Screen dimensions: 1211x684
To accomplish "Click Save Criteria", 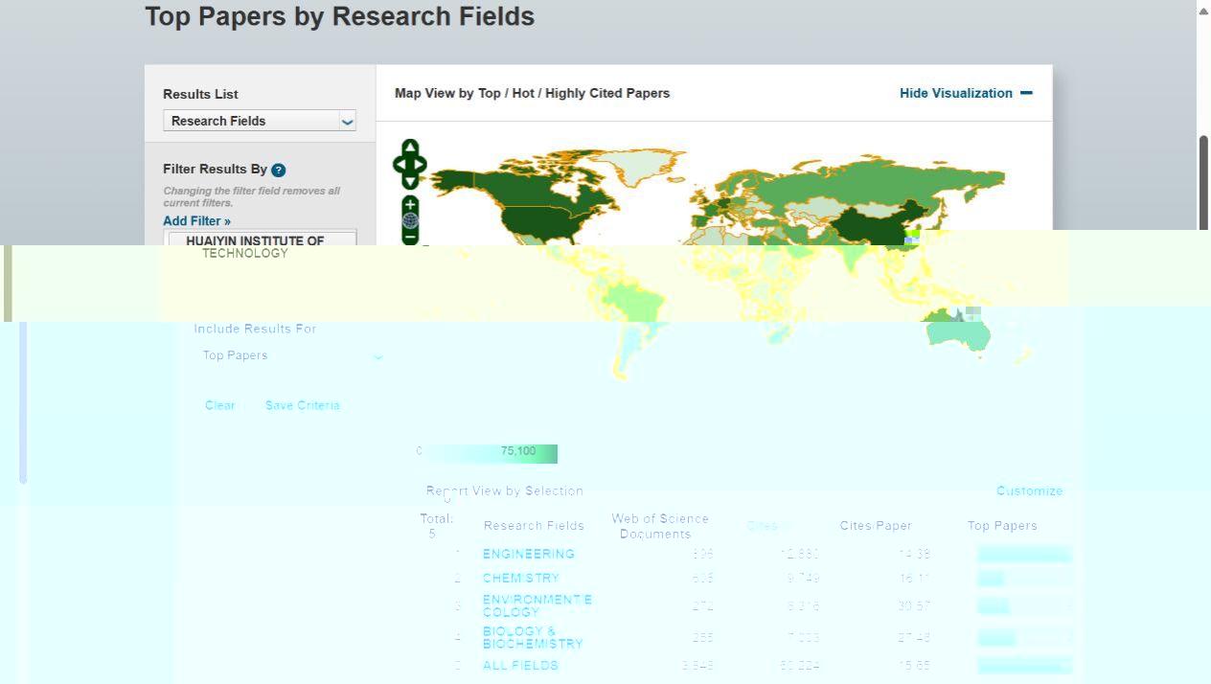I will click(302, 405).
